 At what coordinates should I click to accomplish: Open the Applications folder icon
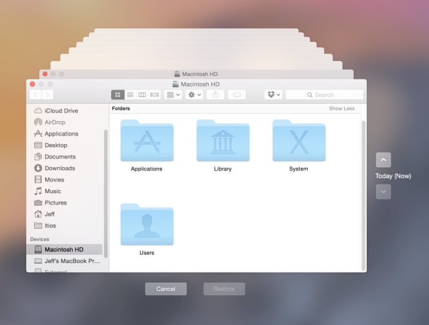coord(147,141)
